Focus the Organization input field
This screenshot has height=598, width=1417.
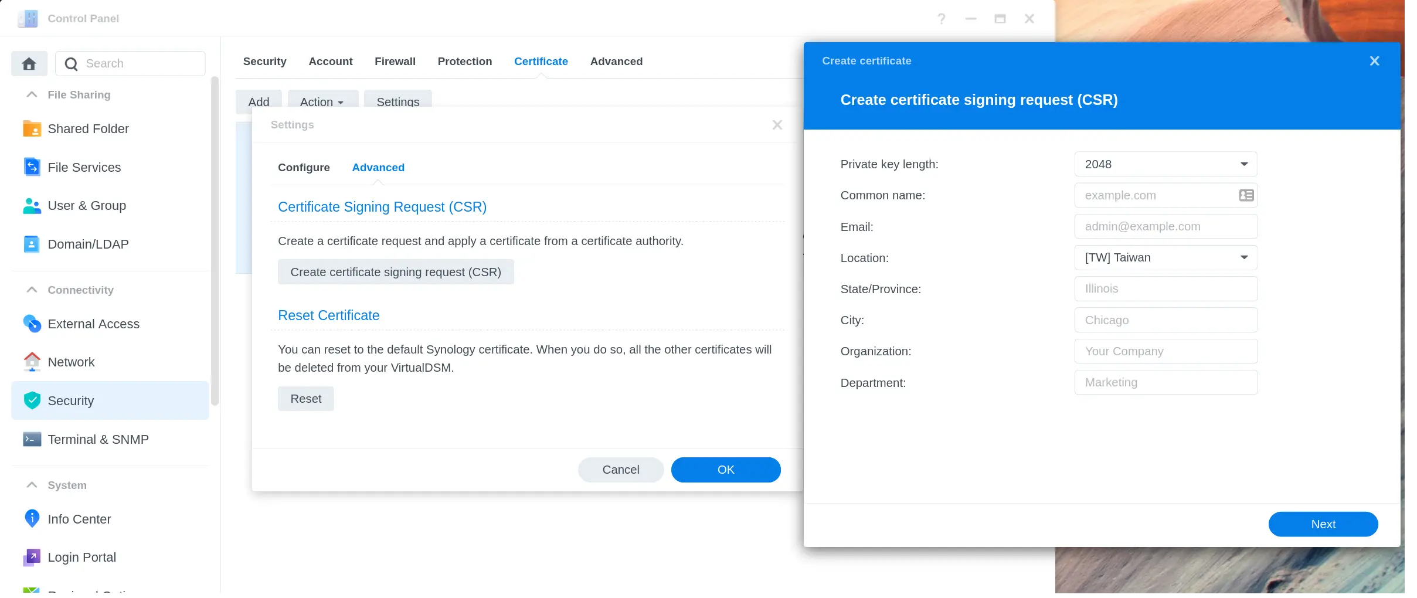[1165, 351]
